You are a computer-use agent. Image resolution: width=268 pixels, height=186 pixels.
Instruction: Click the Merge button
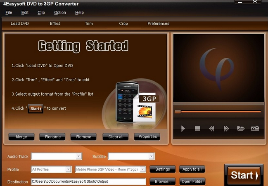(x=21, y=137)
